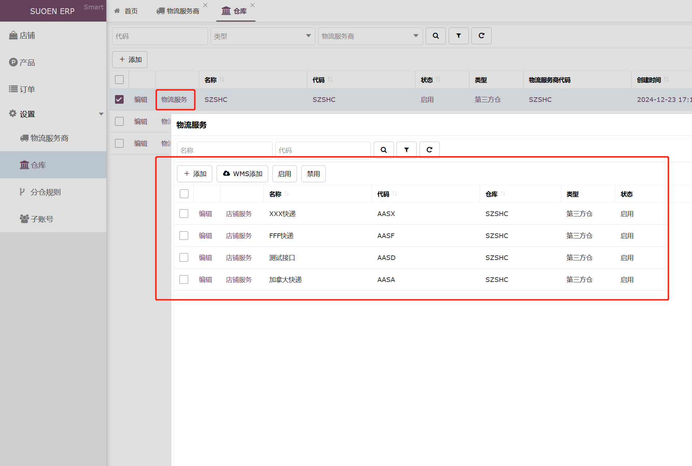Check the second warehouse row checkbox
The height and width of the screenshot is (466, 692).
[x=119, y=121]
